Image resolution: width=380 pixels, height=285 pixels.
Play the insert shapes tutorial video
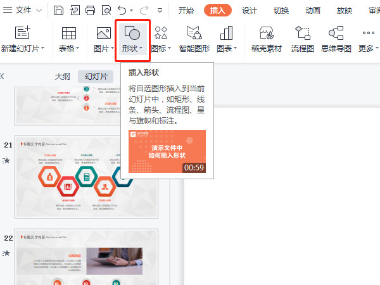pyautogui.click(x=167, y=151)
